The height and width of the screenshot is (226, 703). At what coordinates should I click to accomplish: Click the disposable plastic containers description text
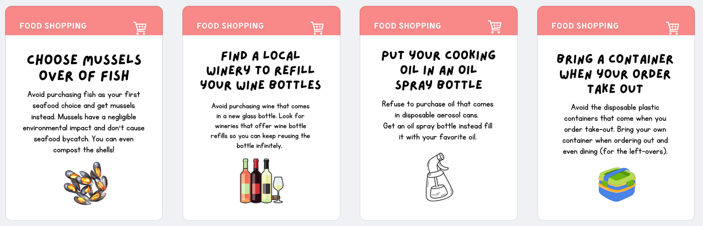pyautogui.click(x=615, y=129)
